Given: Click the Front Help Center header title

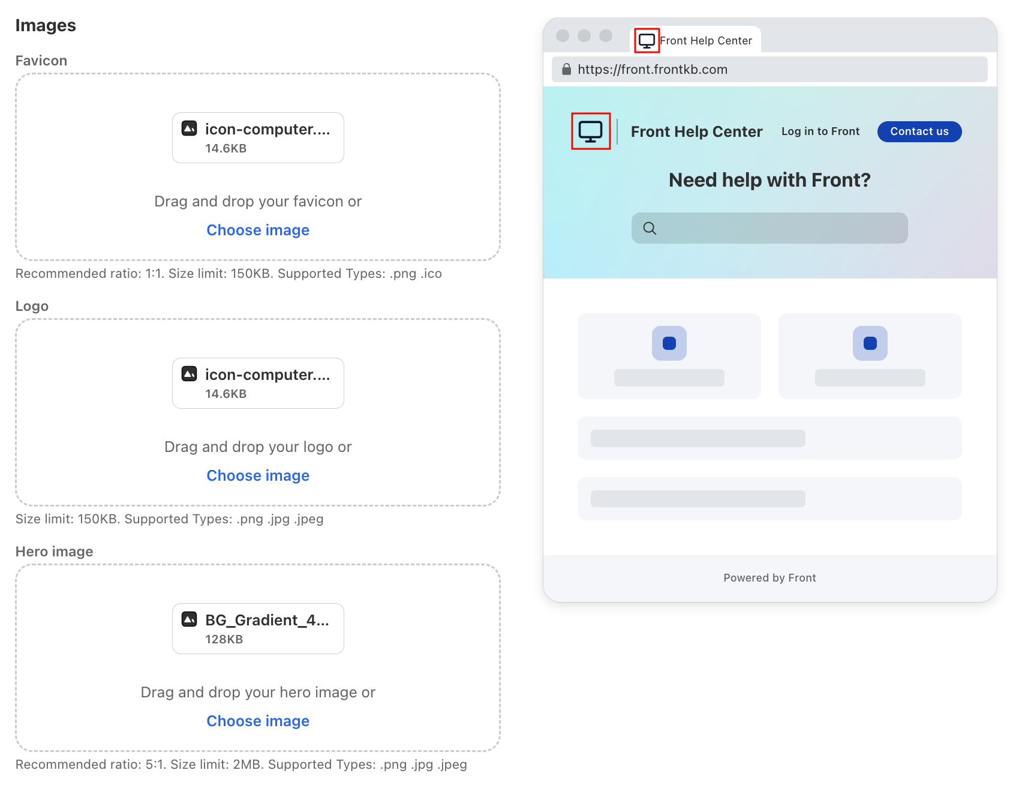Looking at the screenshot, I should tap(696, 131).
